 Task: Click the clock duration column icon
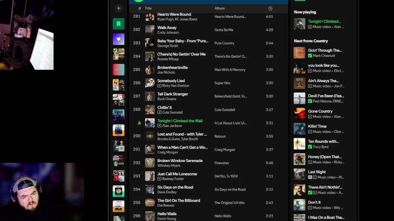click(270, 8)
